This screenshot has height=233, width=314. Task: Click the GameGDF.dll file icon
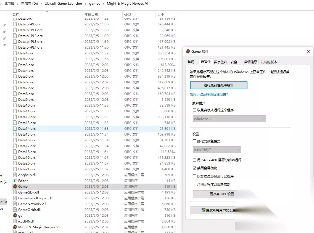coord(15,192)
